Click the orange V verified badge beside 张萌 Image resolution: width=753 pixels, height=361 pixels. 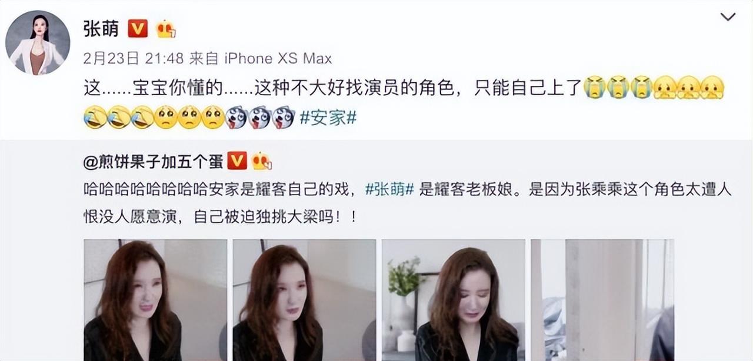[x=138, y=28]
